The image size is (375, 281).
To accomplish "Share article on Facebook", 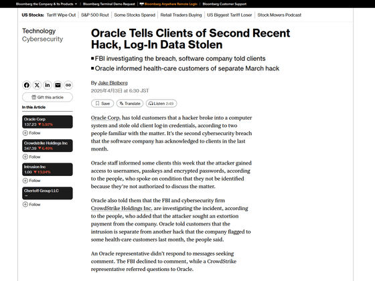I will (x=27, y=85).
